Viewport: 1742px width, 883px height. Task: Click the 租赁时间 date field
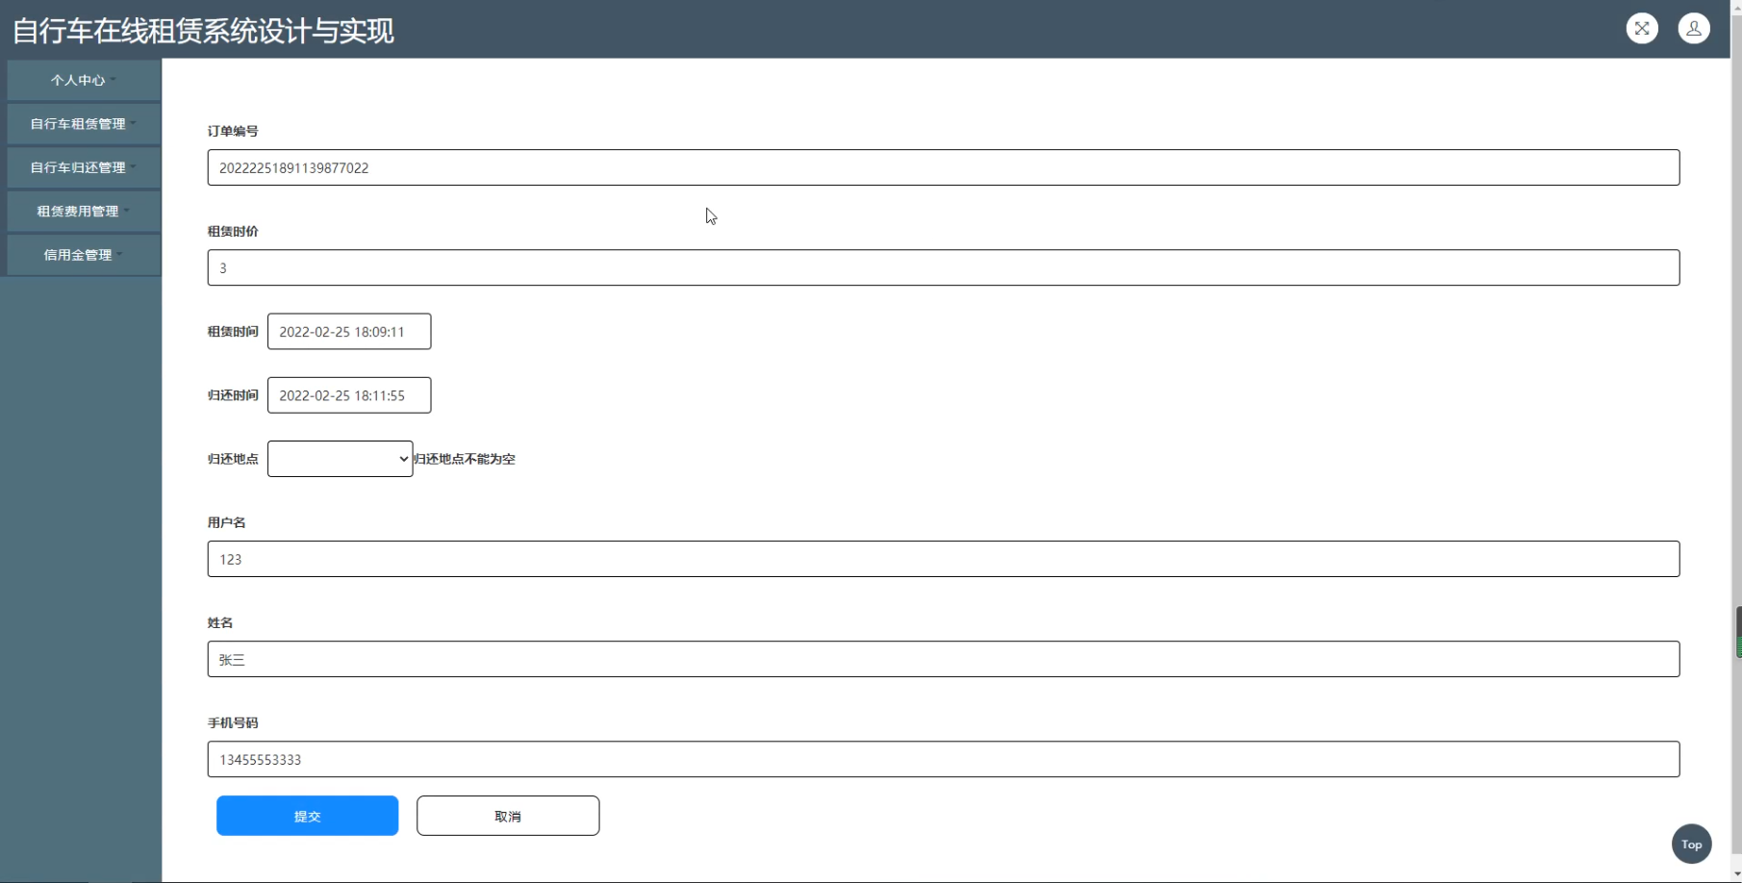(349, 331)
